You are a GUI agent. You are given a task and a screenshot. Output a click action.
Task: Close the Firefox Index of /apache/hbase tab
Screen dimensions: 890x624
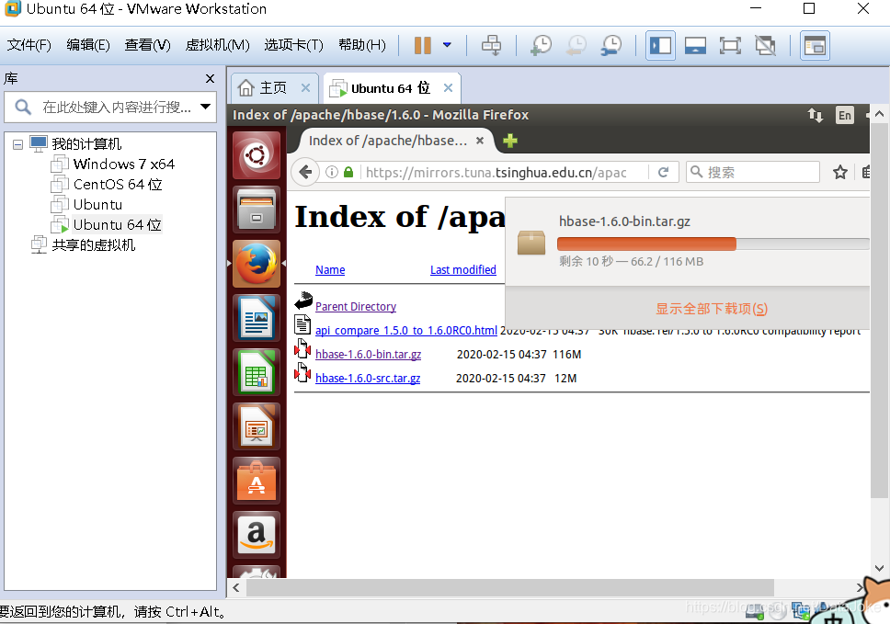point(480,141)
